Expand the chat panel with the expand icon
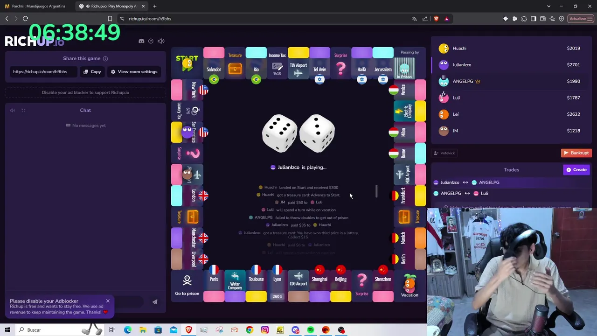 [x=23, y=111]
